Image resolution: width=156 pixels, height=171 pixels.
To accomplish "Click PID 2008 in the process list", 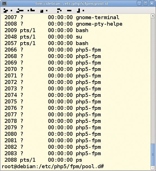I will [11, 24].
